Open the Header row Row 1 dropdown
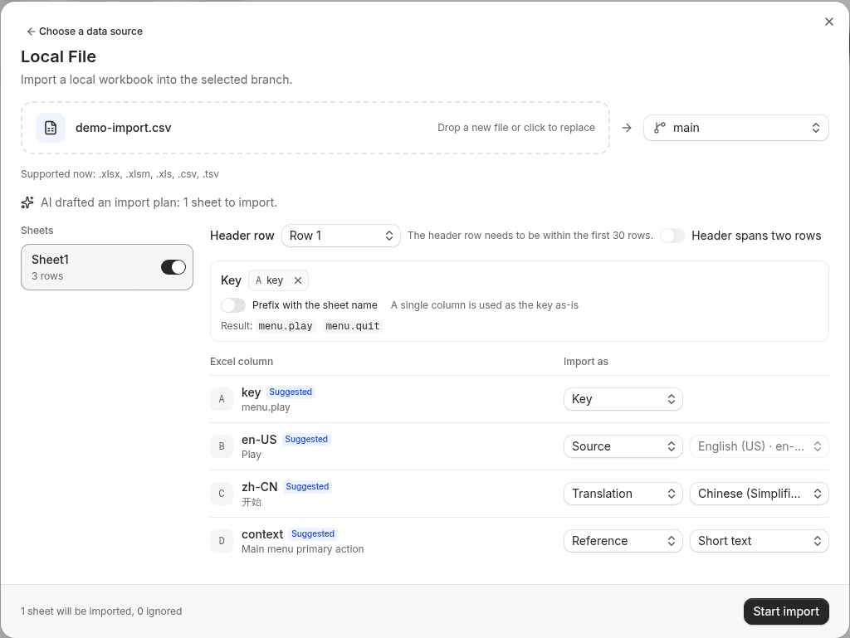The height and width of the screenshot is (638, 850). click(341, 236)
